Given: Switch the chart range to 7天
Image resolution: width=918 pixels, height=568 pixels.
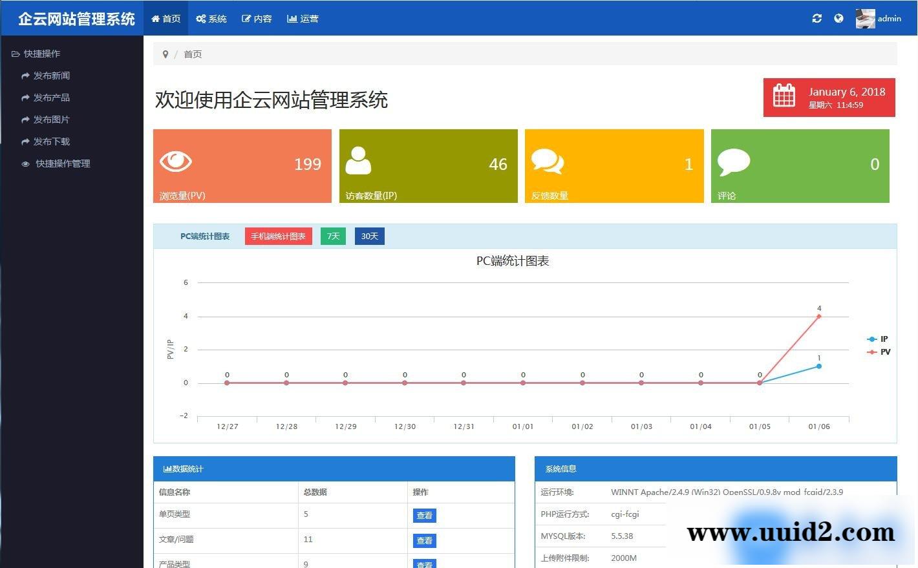Looking at the screenshot, I should click(x=333, y=236).
